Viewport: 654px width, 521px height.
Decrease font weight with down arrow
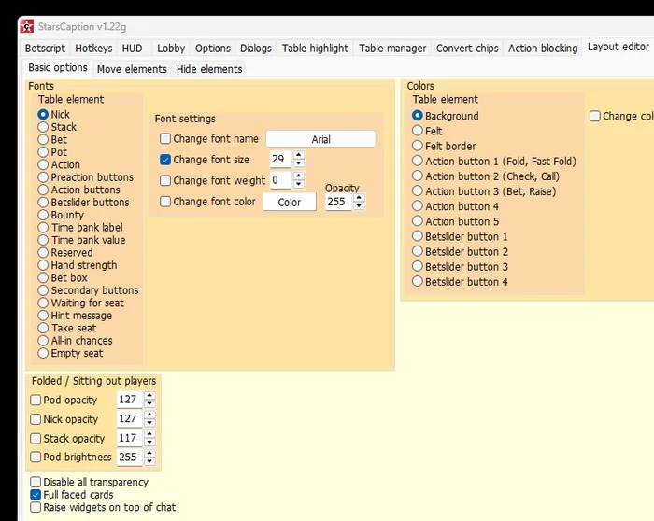click(x=299, y=185)
